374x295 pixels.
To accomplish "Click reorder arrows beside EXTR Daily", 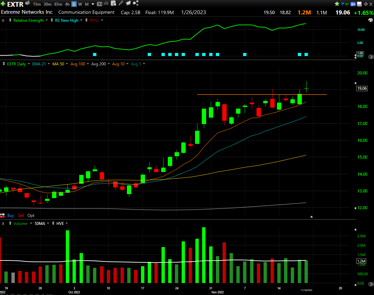I will click(4, 64).
